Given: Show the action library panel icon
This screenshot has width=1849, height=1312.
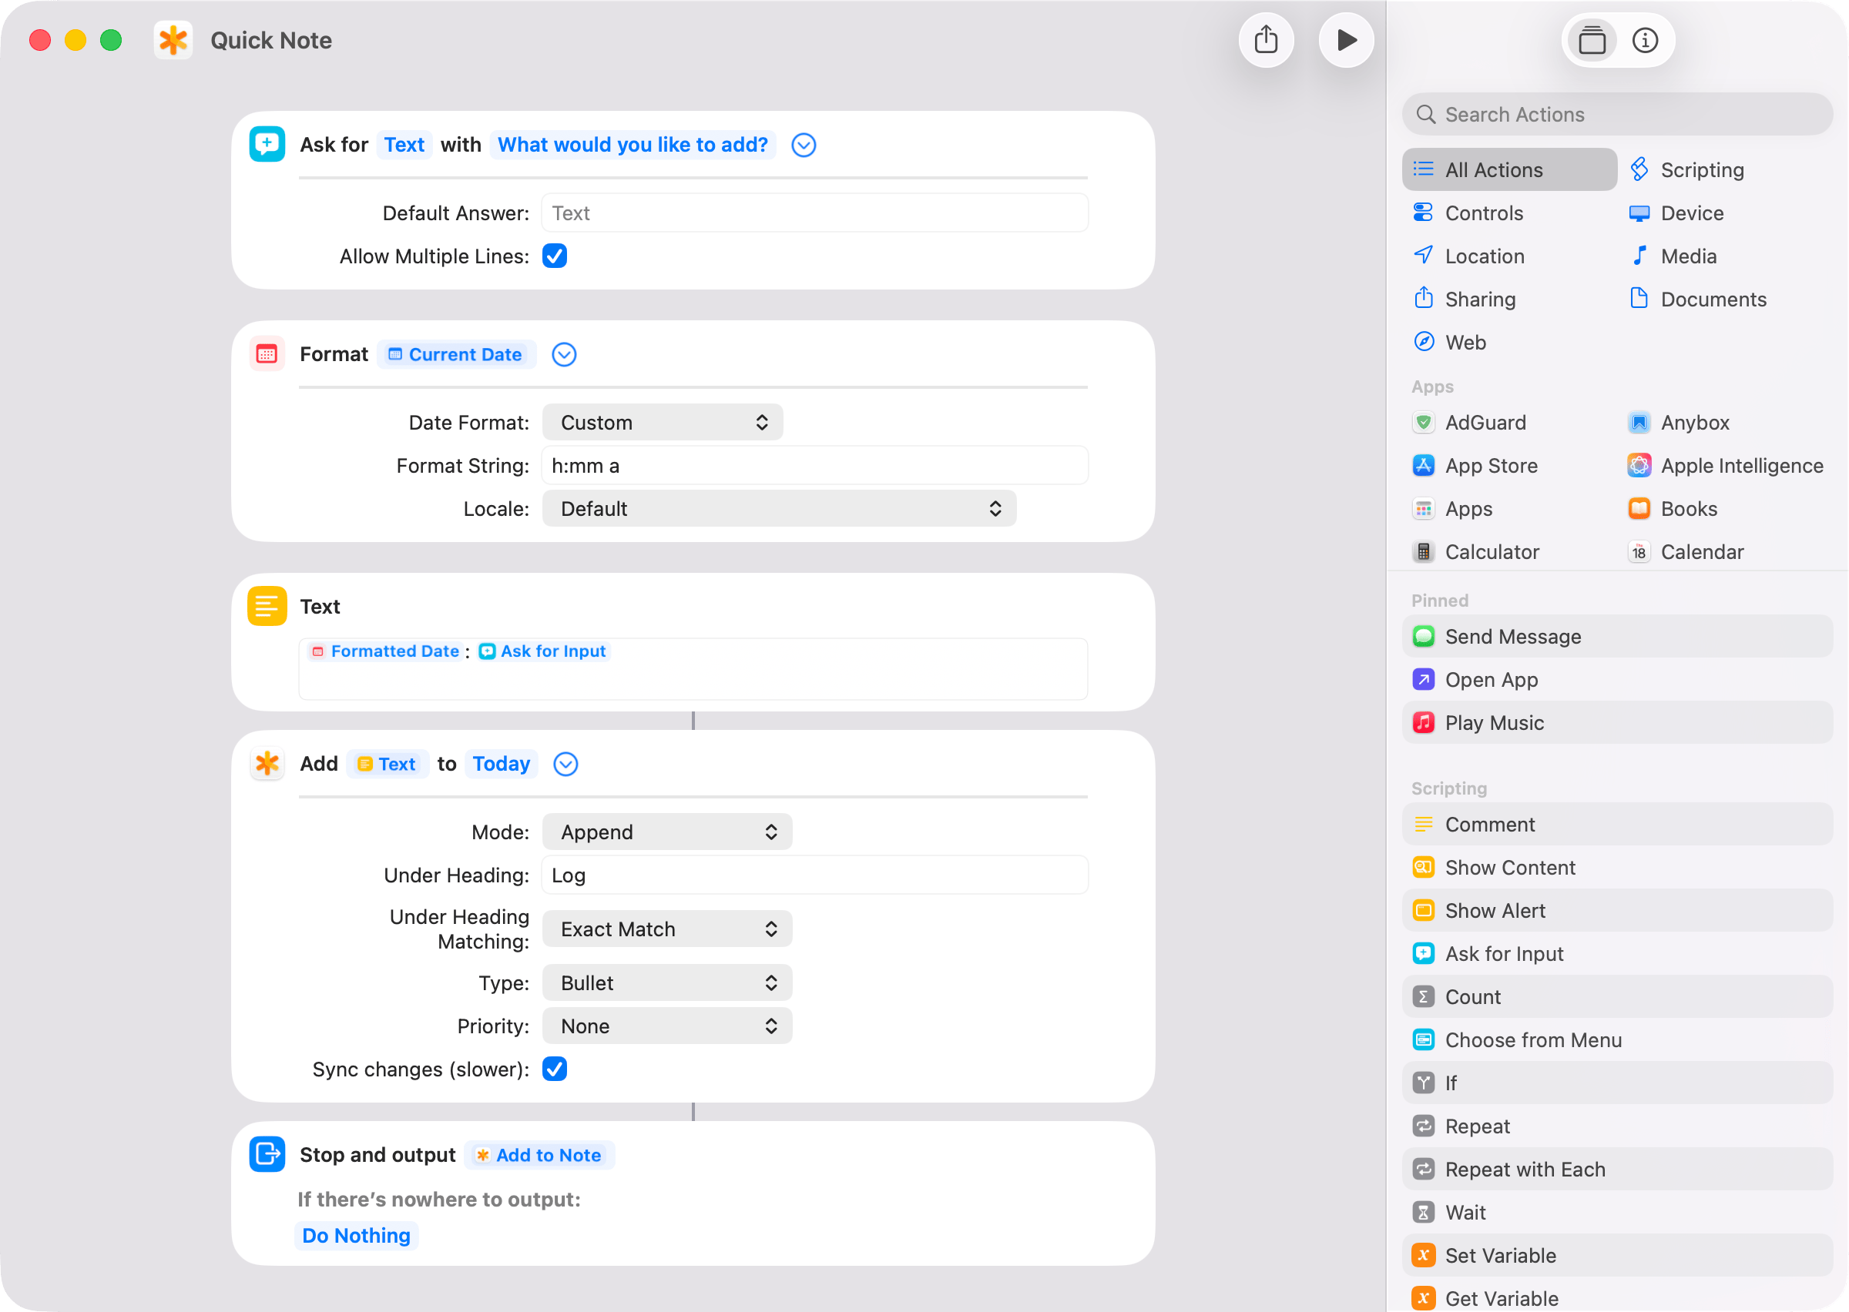Looking at the screenshot, I should (x=1591, y=40).
